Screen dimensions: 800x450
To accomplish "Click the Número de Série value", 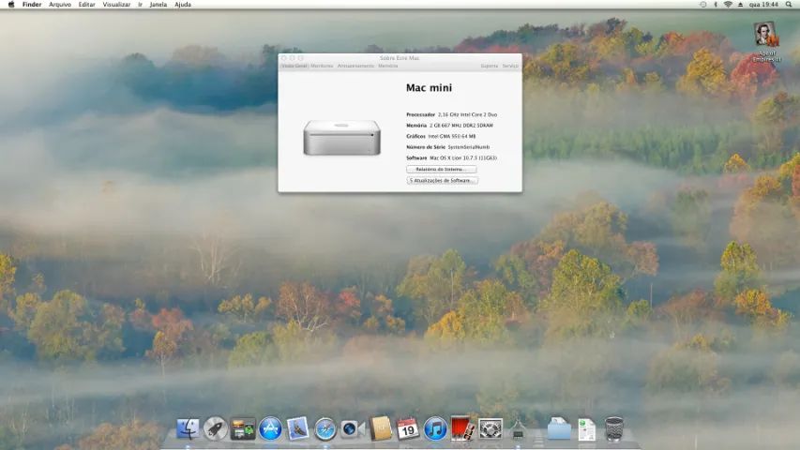I will [x=468, y=147].
